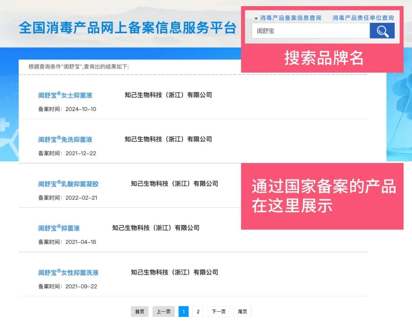Jump to the 尾页 last page

pos(242,311)
